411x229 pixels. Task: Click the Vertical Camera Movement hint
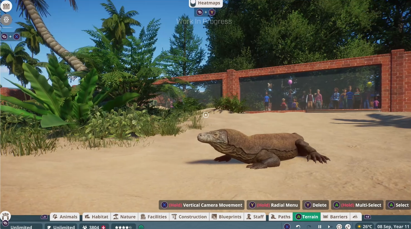(201, 205)
